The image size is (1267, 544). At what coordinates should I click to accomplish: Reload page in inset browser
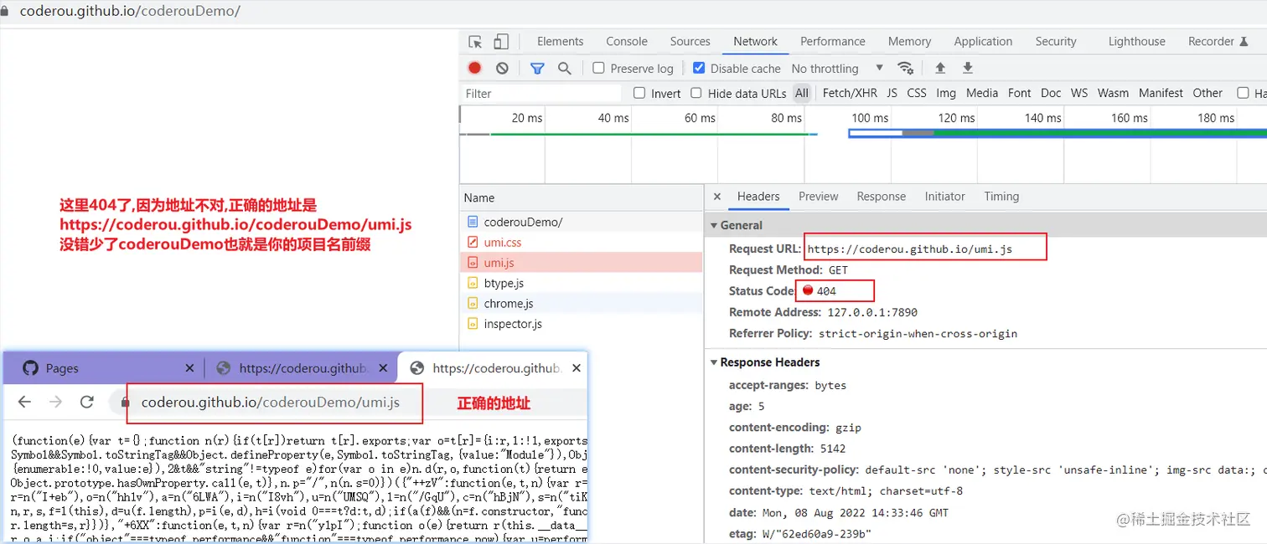click(86, 403)
